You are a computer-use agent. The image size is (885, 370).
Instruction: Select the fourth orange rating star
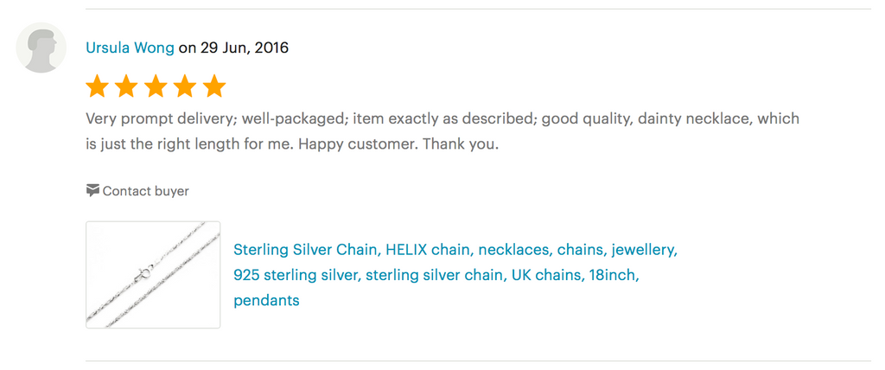185,86
